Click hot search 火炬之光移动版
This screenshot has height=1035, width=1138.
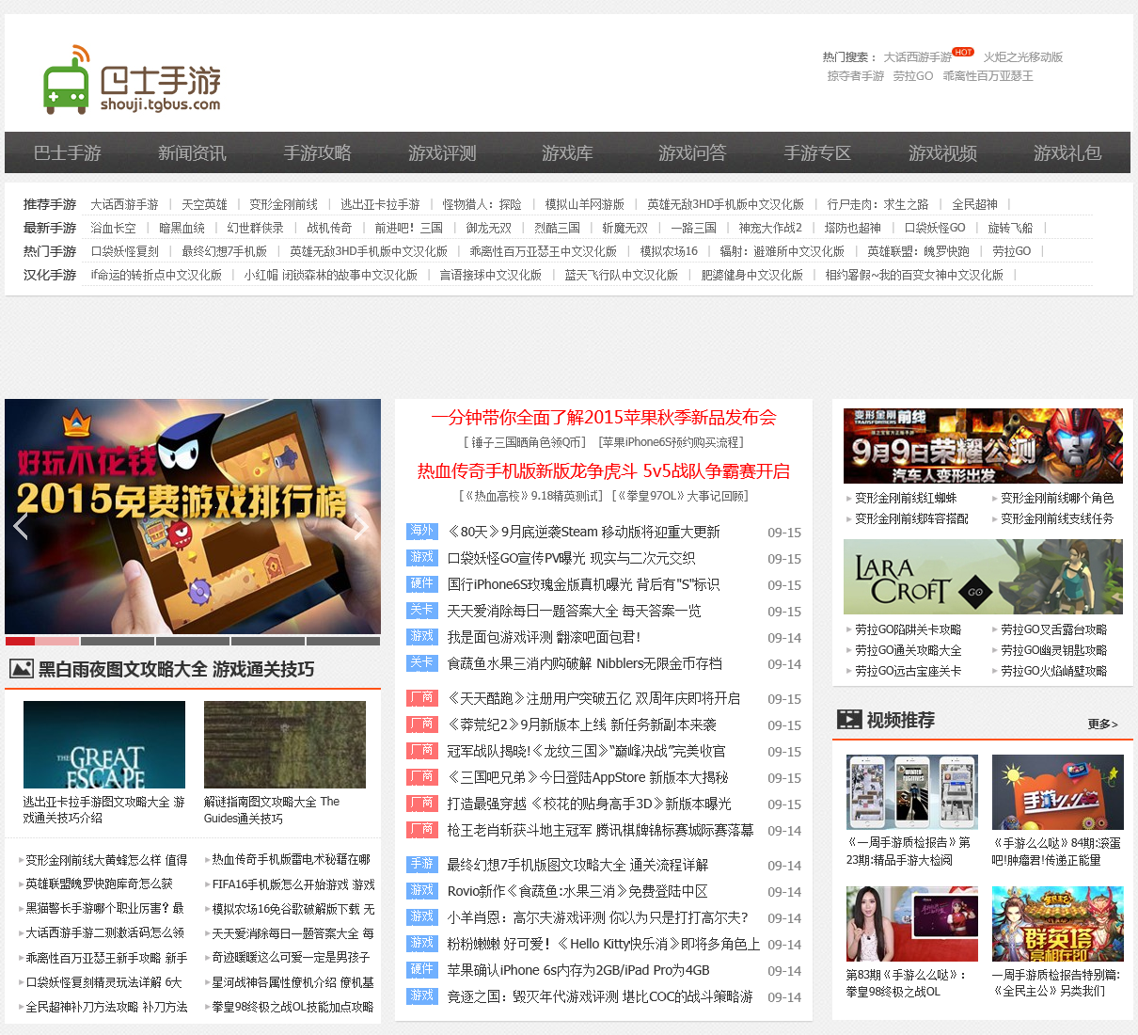coord(1023,57)
